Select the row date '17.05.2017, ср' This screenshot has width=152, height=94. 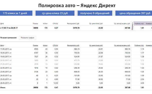tap(6, 49)
